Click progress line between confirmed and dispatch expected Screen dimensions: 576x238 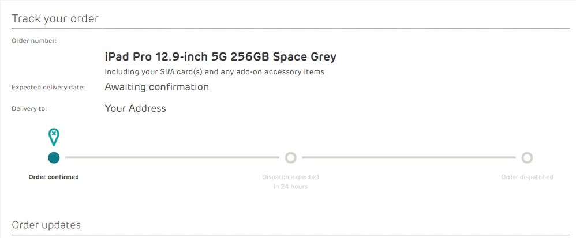tap(173, 158)
